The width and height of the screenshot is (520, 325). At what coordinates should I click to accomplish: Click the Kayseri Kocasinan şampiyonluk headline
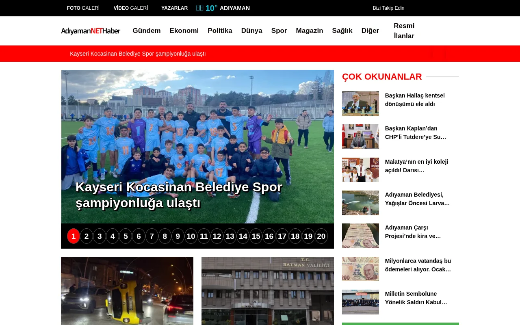179,194
